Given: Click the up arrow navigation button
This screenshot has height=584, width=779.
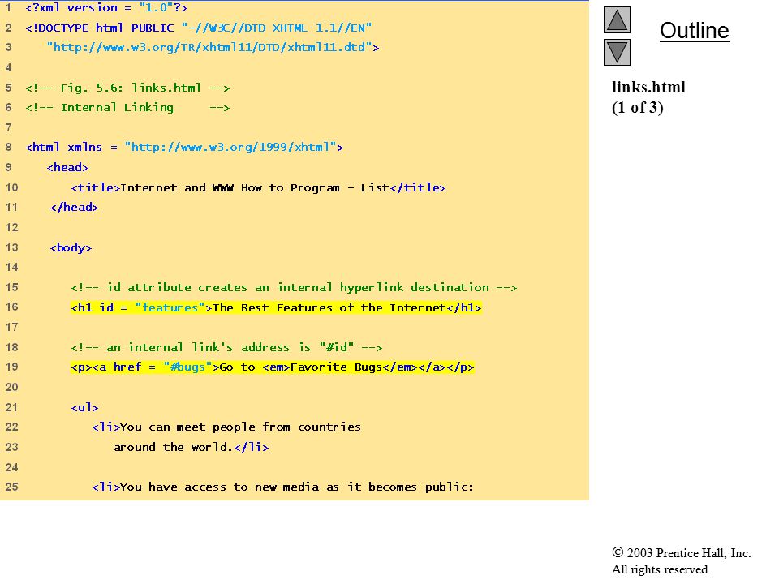Looking at the screenshot, I should [x=617, y=19].
